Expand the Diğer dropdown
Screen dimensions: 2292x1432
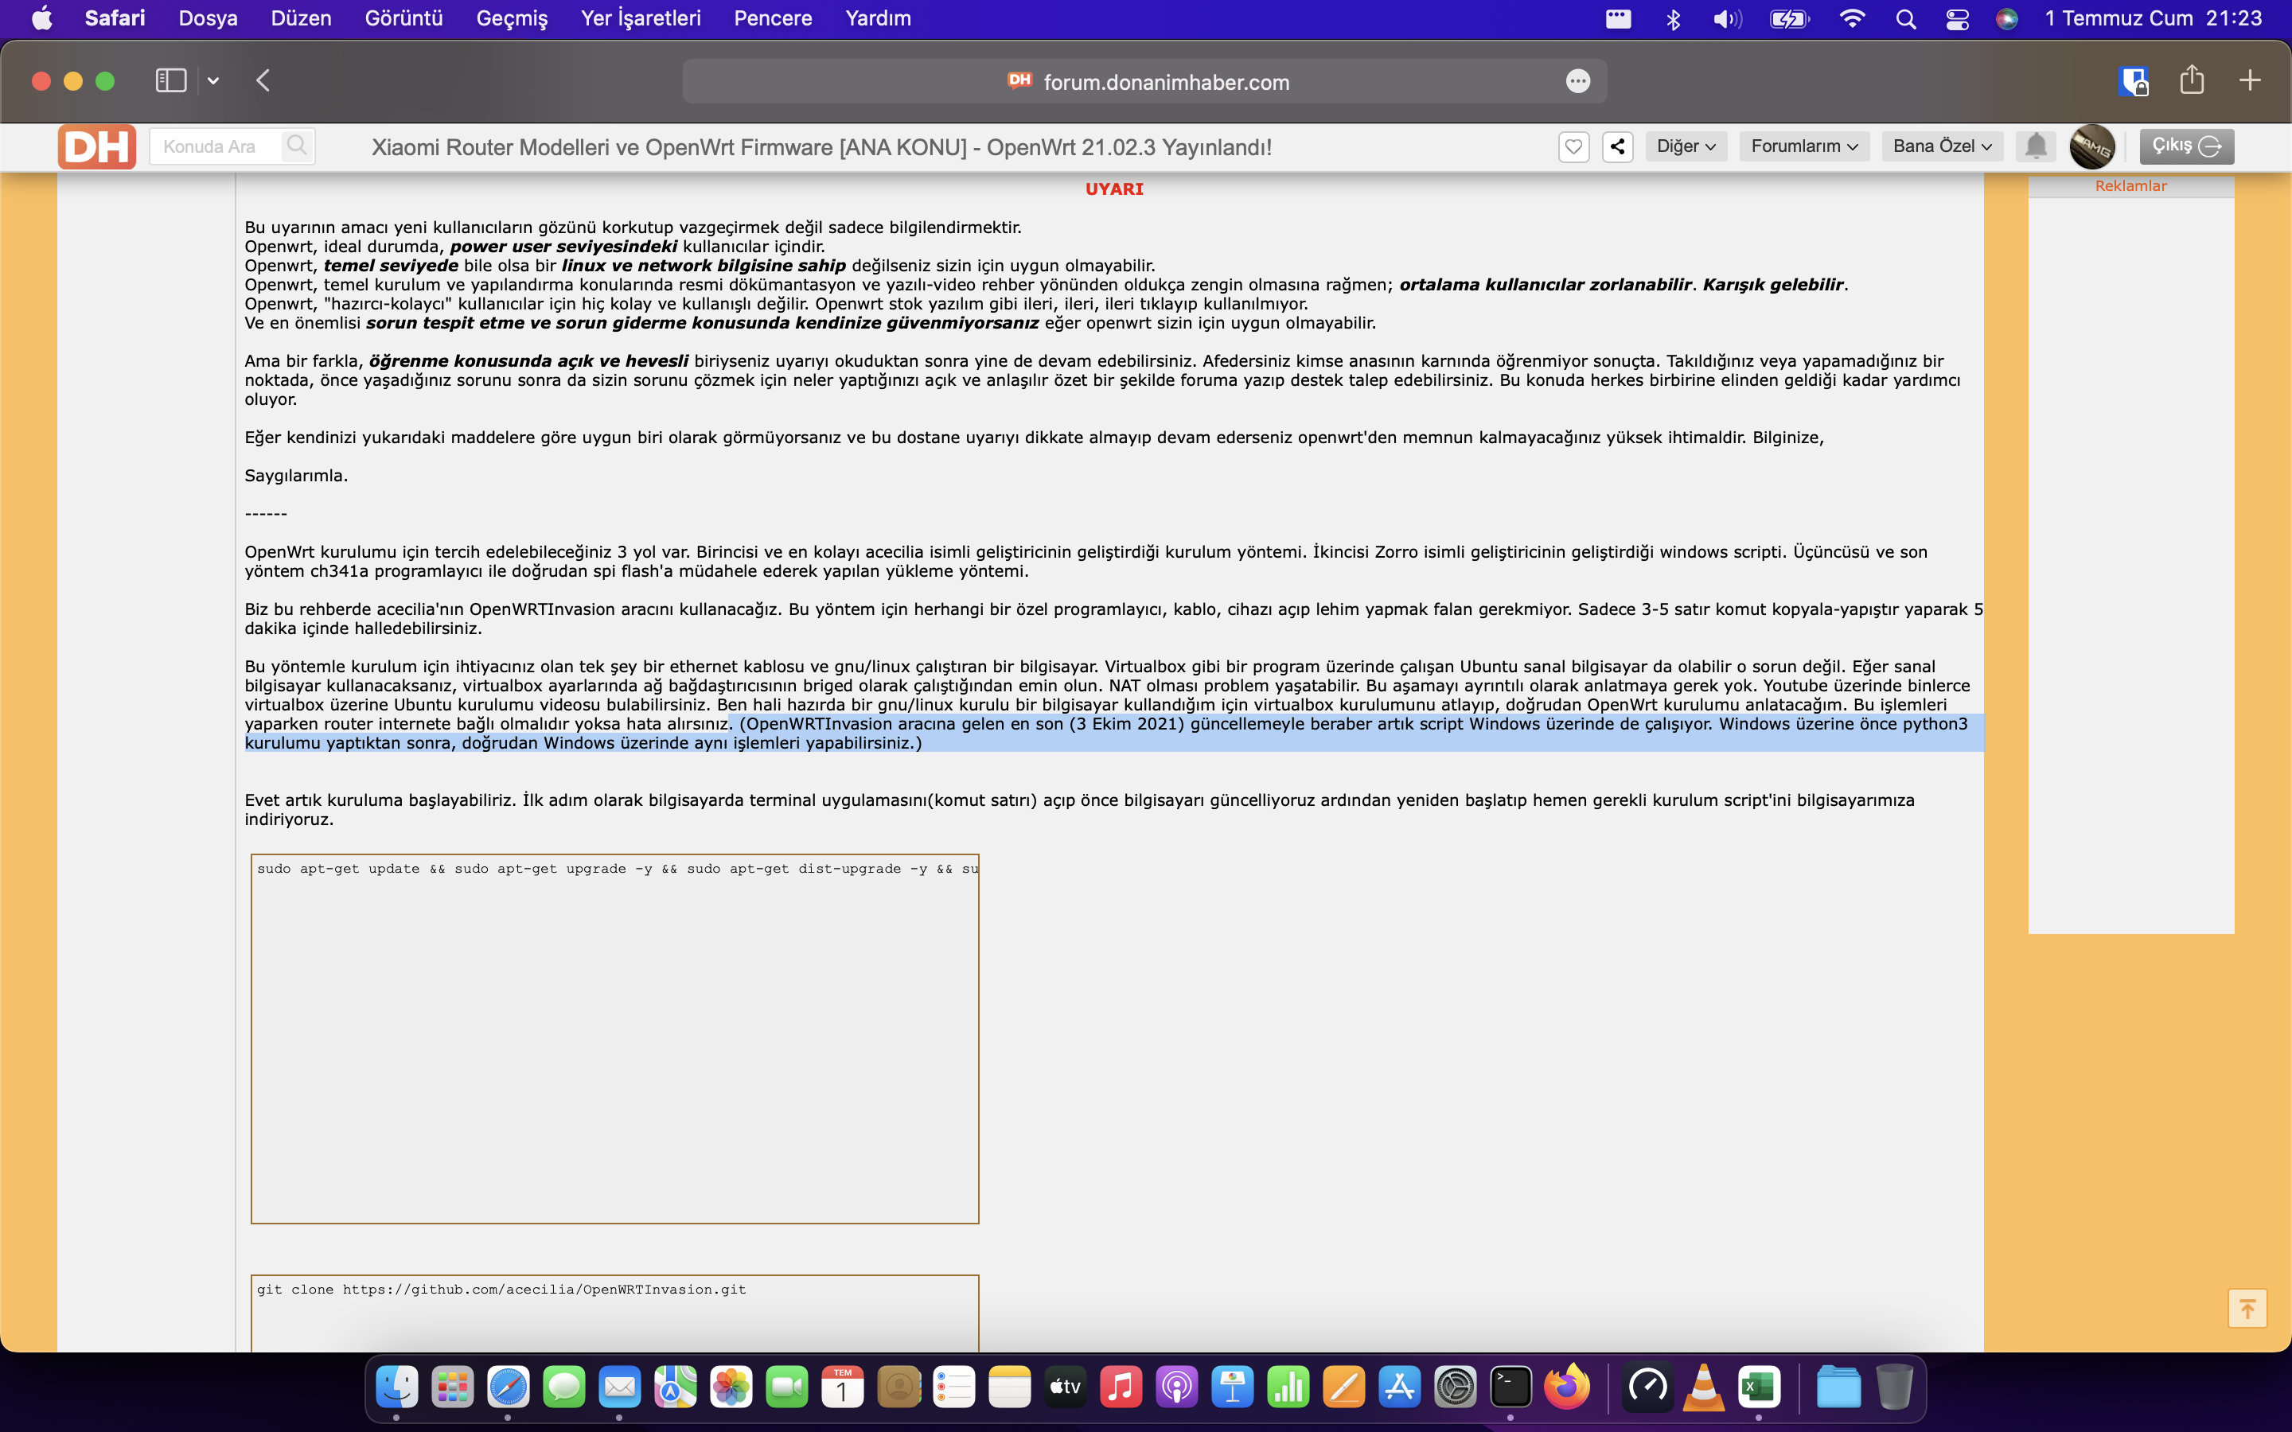[x=1686, y=146]
